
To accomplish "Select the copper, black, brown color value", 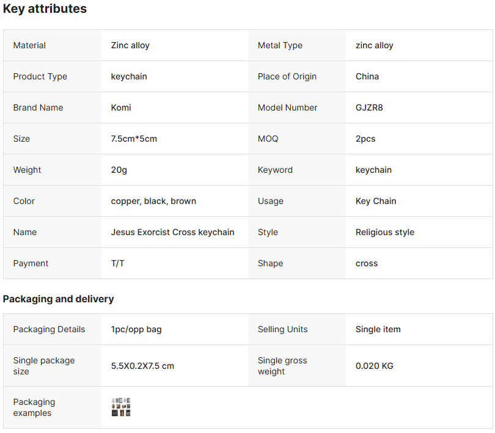I will [153, 202].
